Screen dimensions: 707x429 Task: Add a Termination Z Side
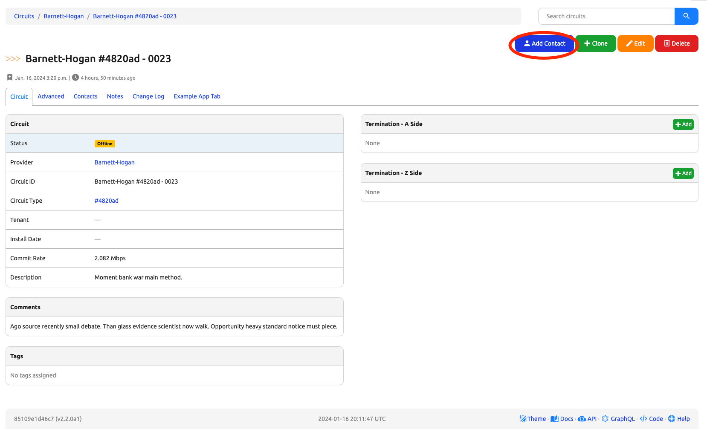(x=683, y=173)
